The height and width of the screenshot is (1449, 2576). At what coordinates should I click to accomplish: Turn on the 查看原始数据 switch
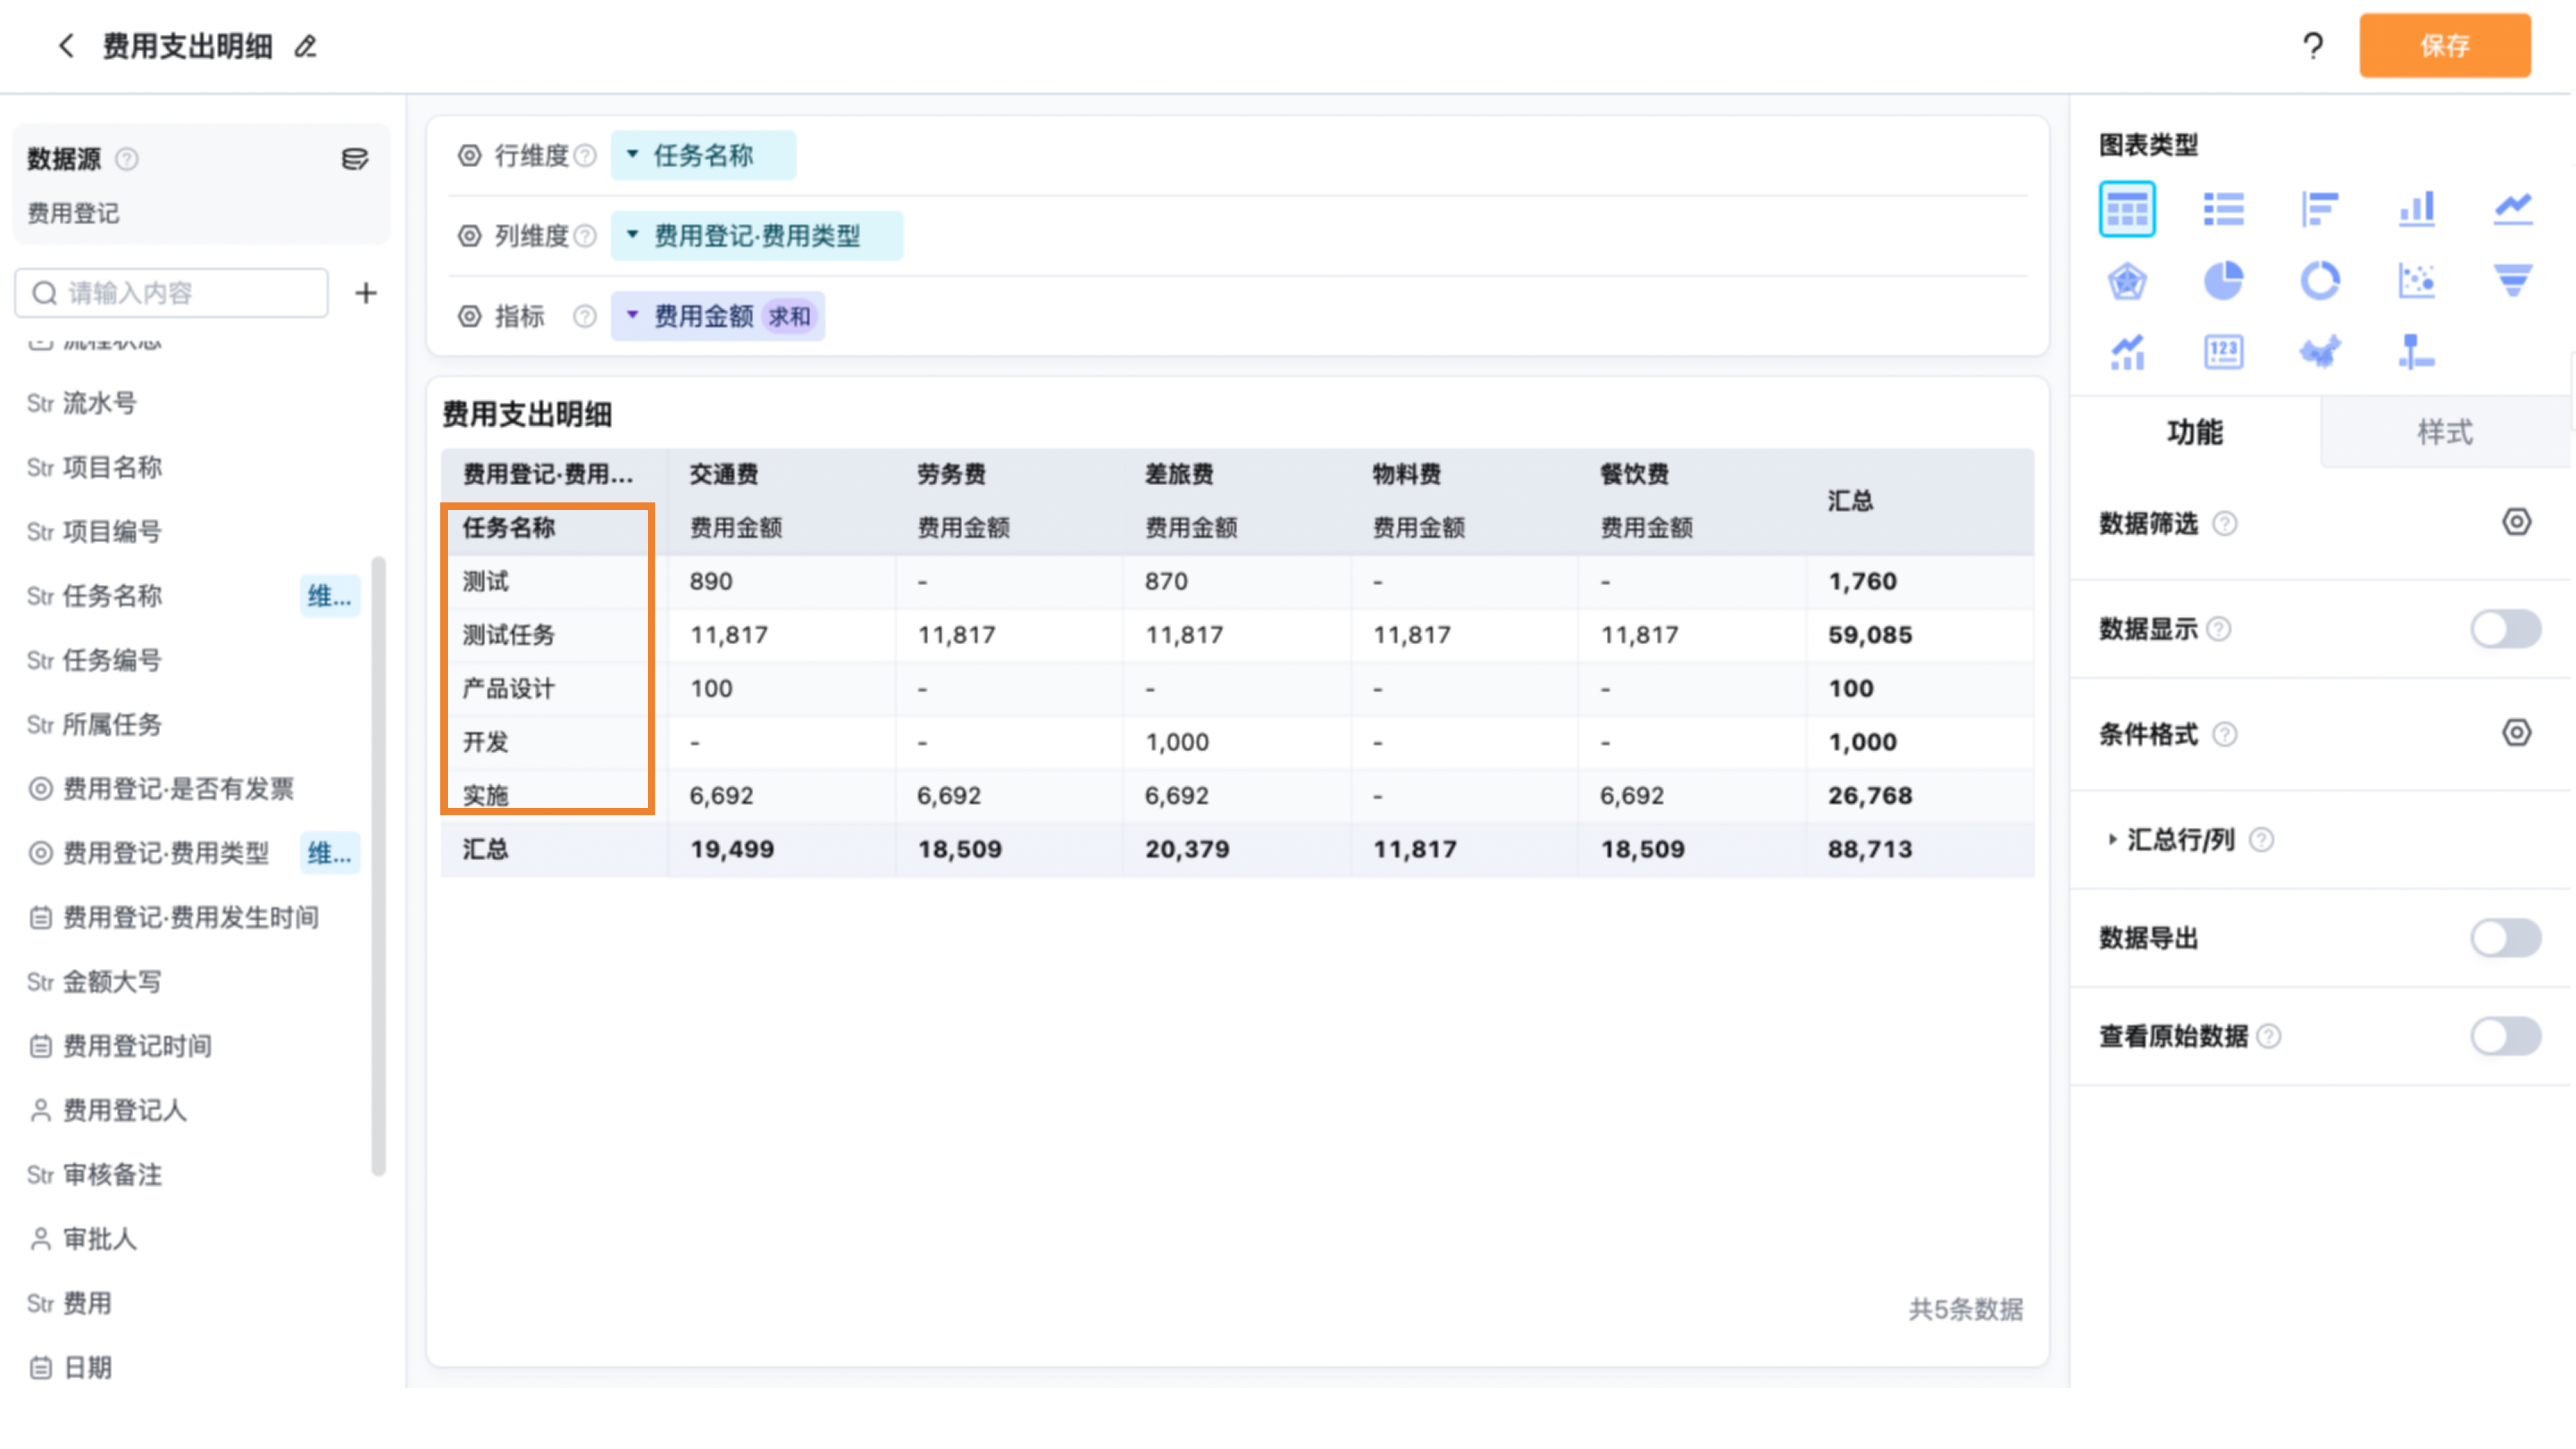[x=2506, y=1036]
